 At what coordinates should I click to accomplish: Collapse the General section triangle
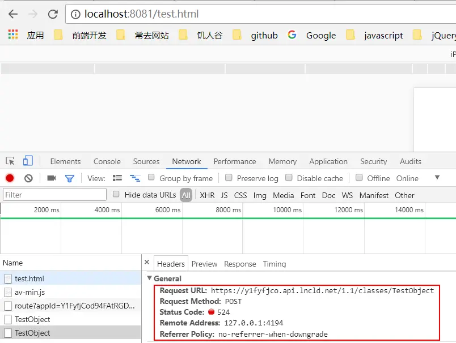click(x=150, y=278)
